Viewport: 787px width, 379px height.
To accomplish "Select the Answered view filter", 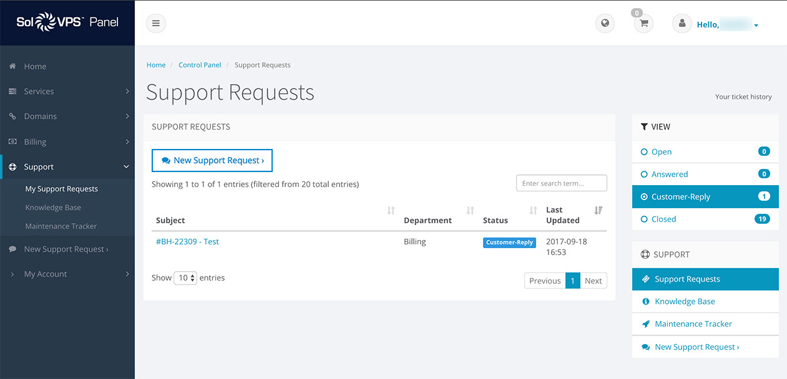I will 669,174.
